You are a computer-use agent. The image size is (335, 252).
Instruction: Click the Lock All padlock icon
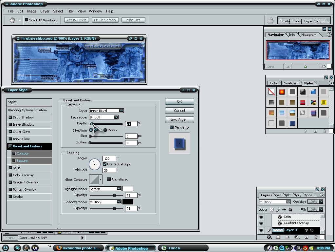[x=290, y=210]
